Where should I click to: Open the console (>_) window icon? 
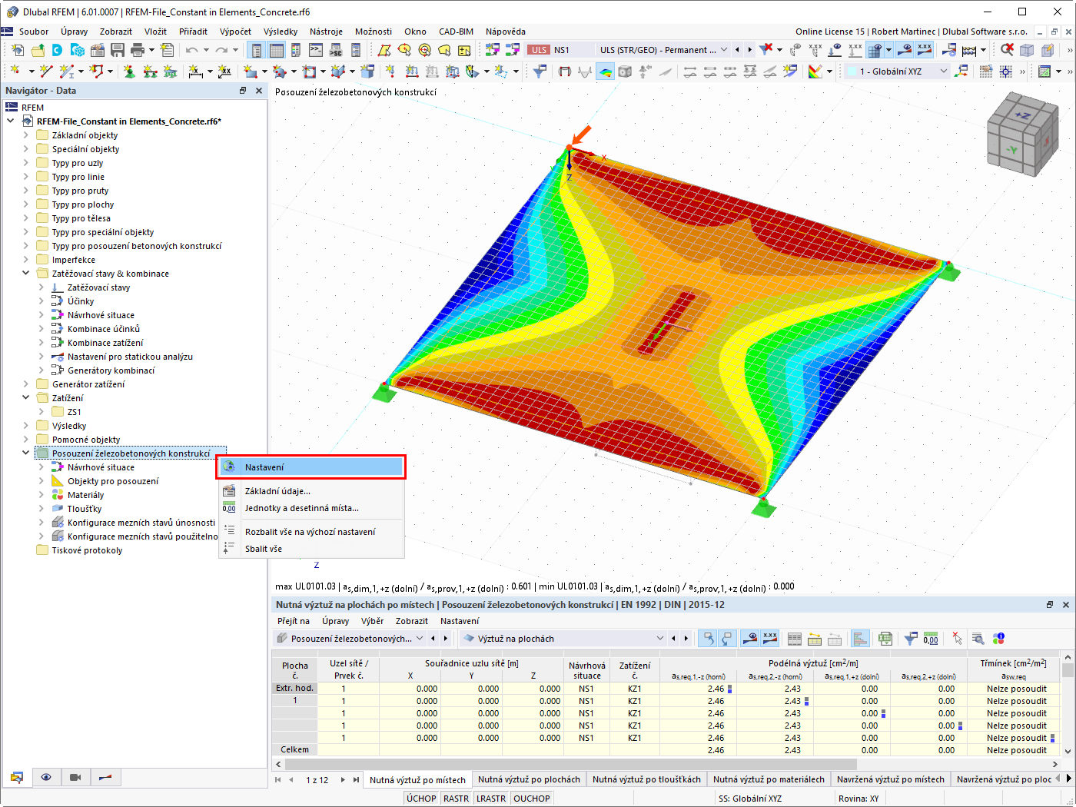pyautogui.click(x=316, y=50)
